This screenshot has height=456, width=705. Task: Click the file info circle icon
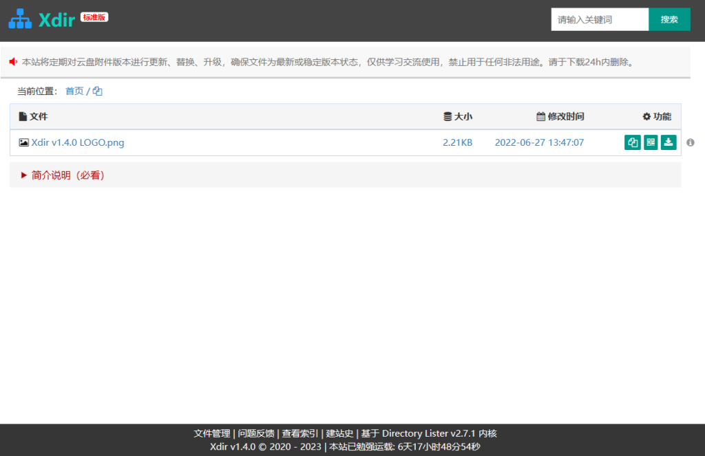690,142
